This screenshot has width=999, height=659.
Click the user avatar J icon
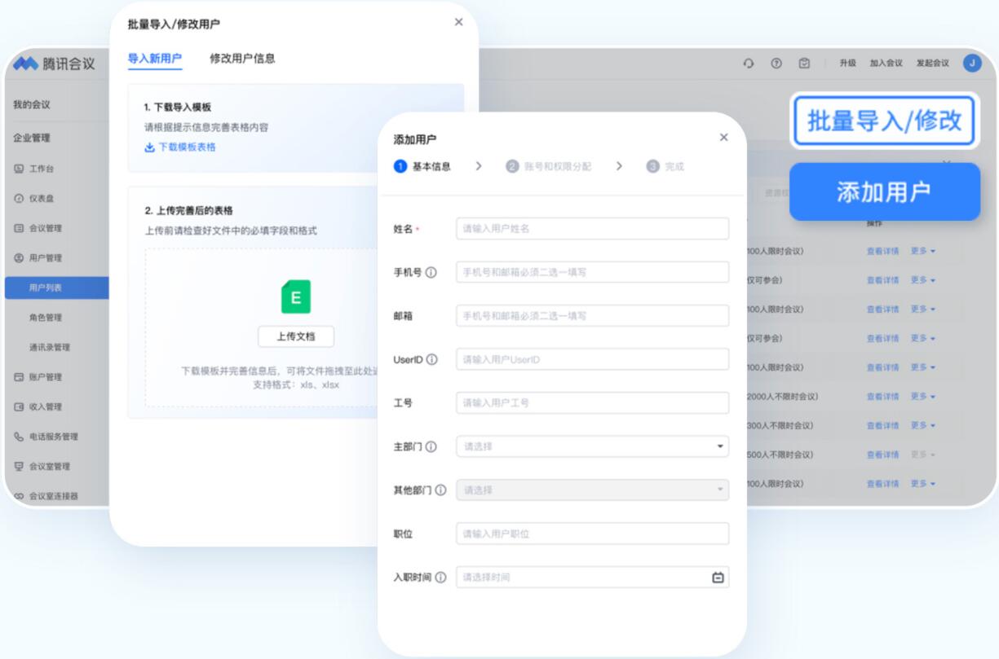point(971,64)
